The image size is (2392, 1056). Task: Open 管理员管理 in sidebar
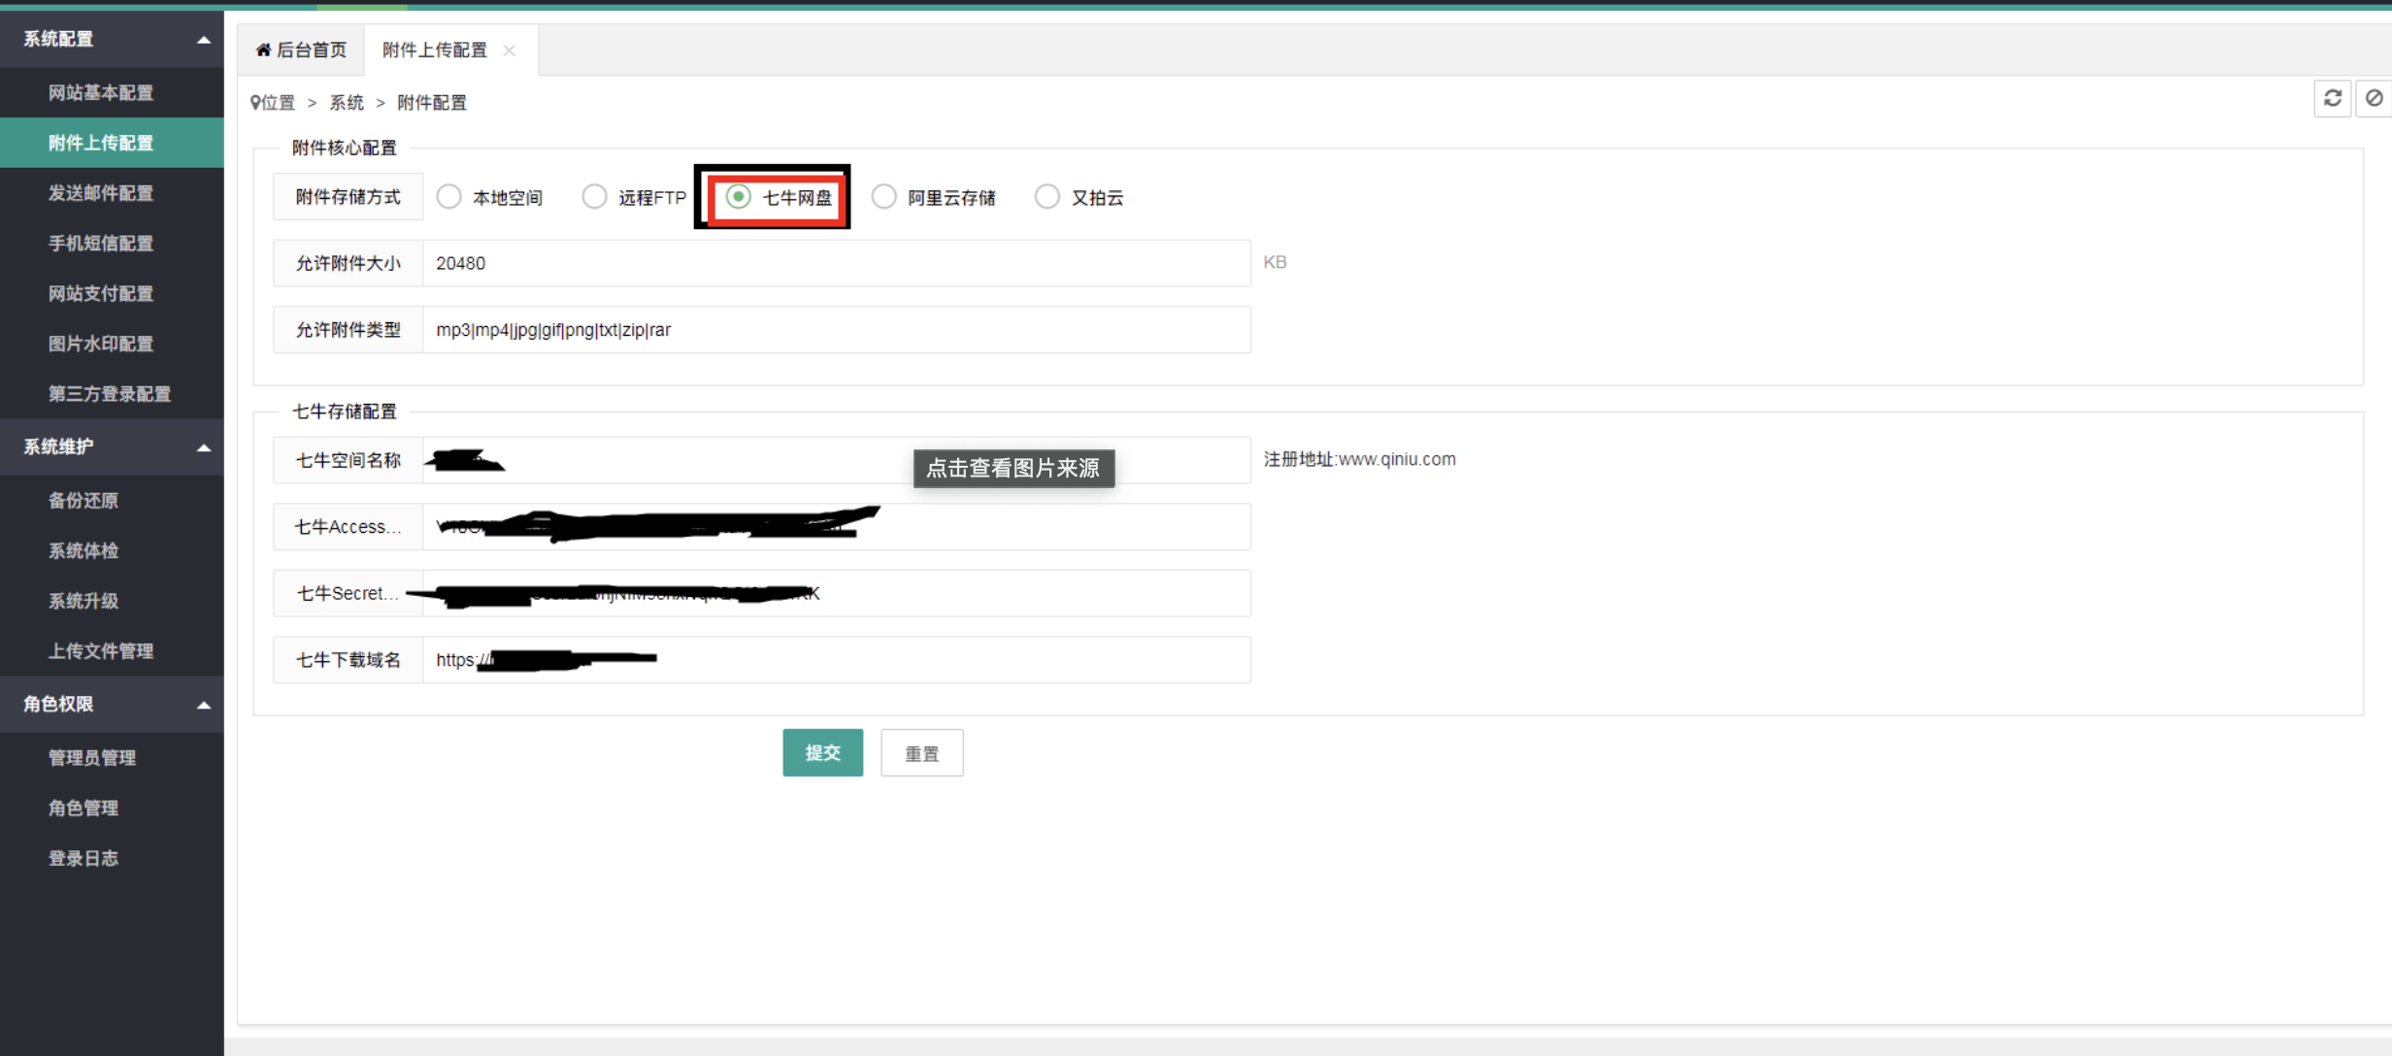click(x=112, y=758)
